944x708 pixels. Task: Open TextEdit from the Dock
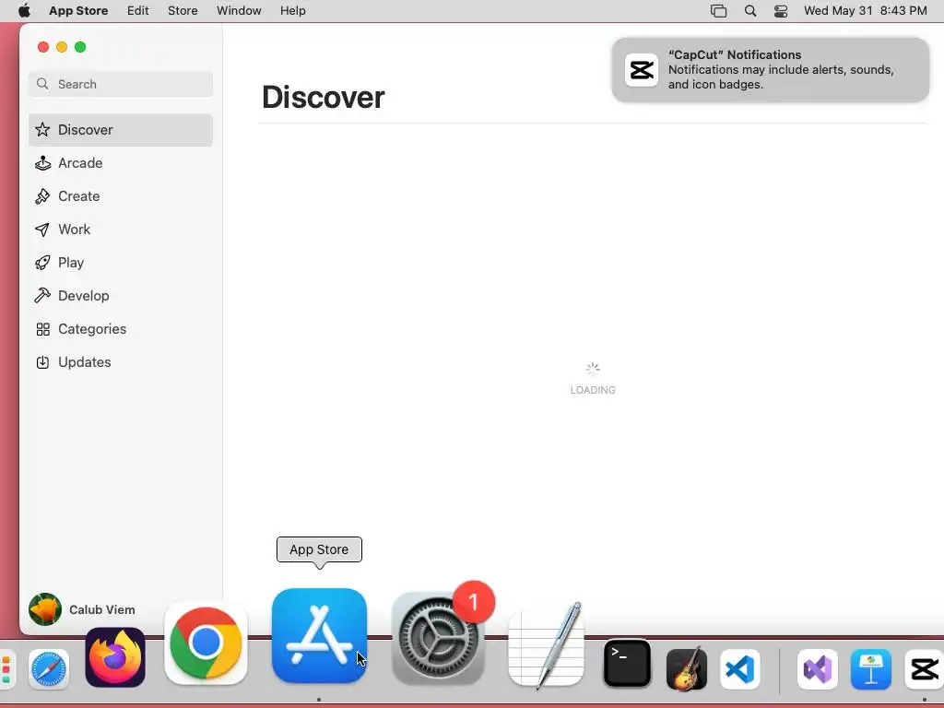click(x=546, y=645)
